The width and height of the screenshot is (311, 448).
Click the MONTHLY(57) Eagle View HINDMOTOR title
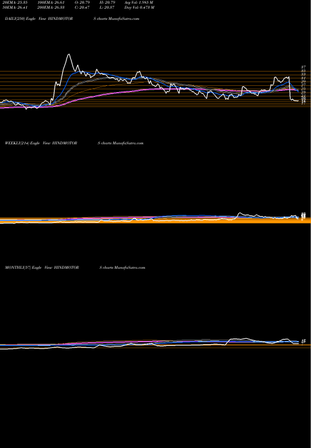click(x=42, y=268)
